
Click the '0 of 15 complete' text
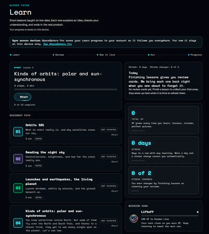point(25,105)
